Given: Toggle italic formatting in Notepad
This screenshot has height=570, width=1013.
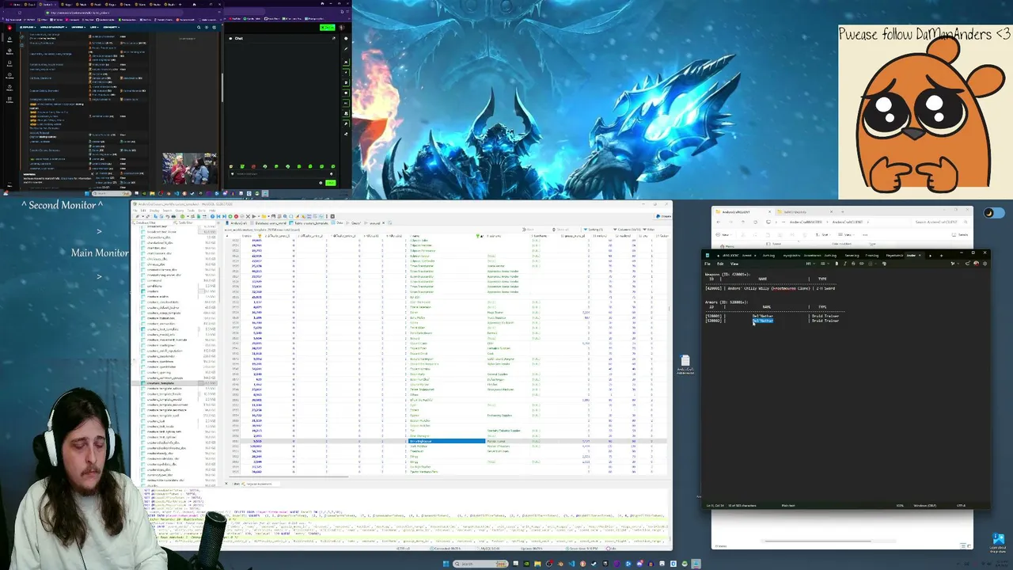Looking at the screenshot, I should tap(844, 264).
